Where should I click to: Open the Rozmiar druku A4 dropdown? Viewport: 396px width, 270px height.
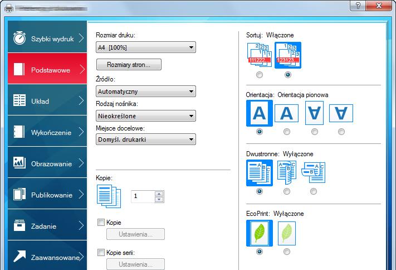(x=146, y=47)
